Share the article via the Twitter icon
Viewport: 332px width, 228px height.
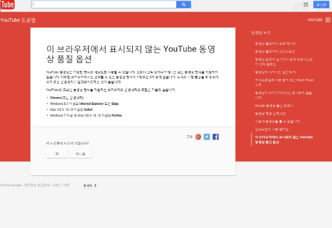click(x=207, y=137)
